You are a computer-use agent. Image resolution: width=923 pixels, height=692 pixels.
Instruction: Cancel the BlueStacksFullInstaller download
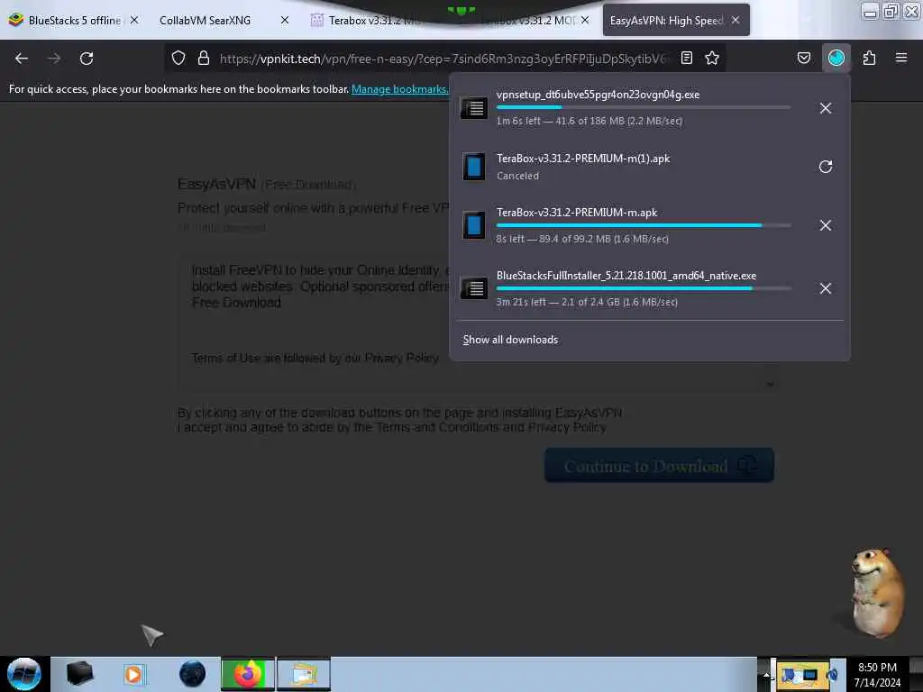point(826,288)
